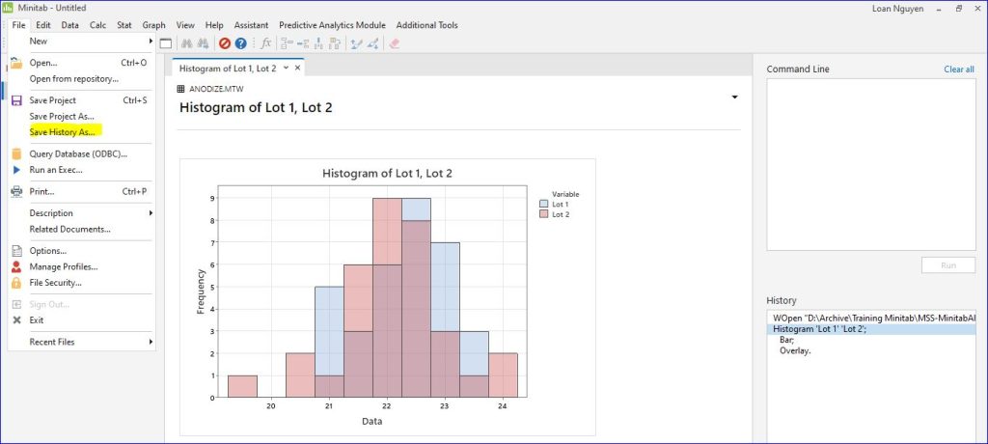Select Run an Exec... menu item
The width and height of the screenshot is (988, 444).
82,170
